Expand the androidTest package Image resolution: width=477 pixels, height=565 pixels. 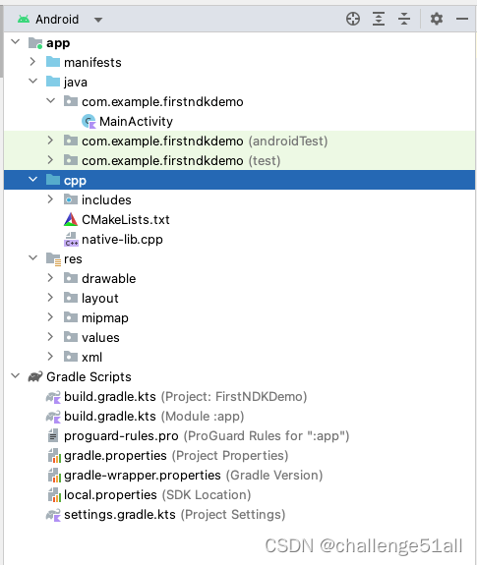tap(50, 141)
